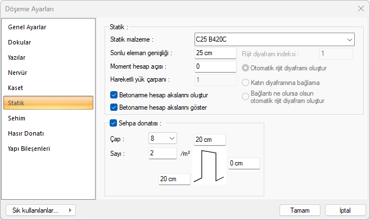Select Otomatik rijit diyaframı oluştur option
The image size is (370, 220).
click(x=245, y=68)
